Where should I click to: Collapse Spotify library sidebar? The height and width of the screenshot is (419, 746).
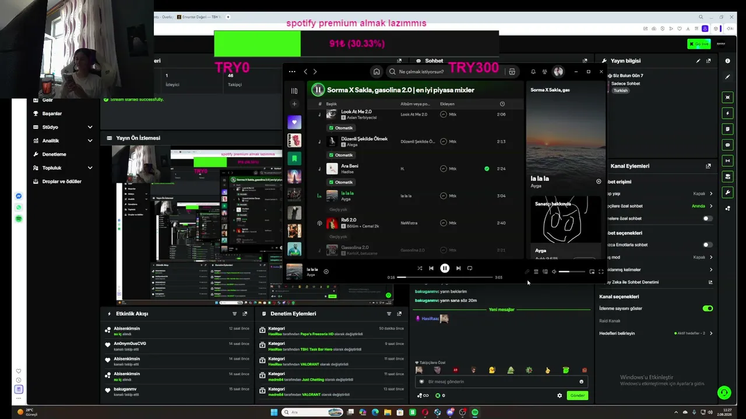(294, 91)
